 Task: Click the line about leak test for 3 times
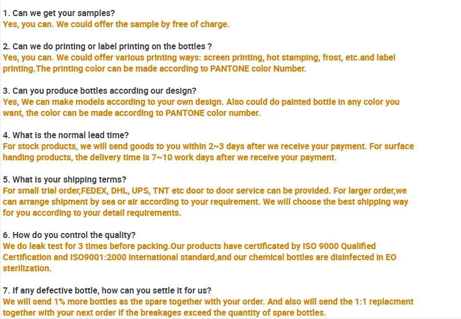coord(189,246)
